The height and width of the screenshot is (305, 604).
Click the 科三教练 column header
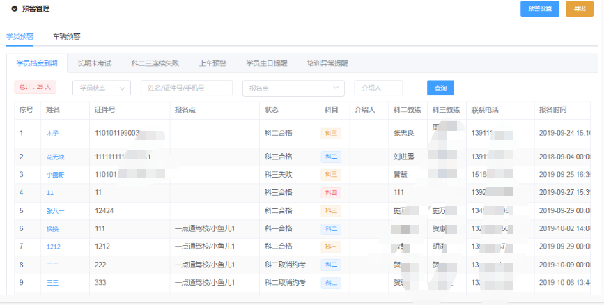446,110
